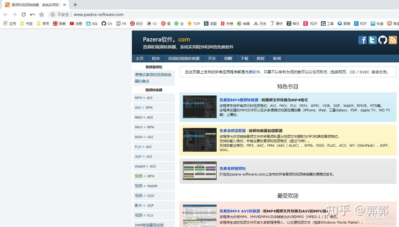
Task: Select the 教程 navigation item
Action: point(261,58)
